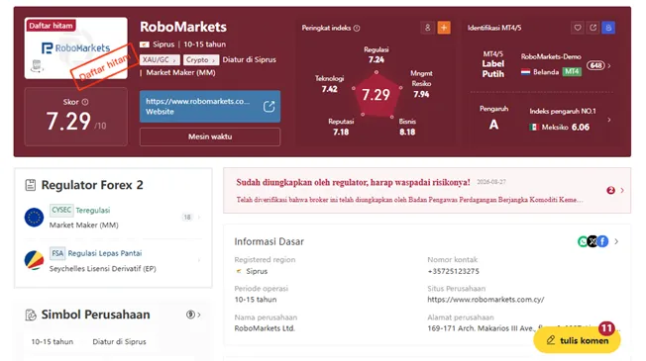This screenshot has height=361, width=646.
Task: Expand the CYSEC Teregulasi row chevron
Action: (x=199, y=217)
